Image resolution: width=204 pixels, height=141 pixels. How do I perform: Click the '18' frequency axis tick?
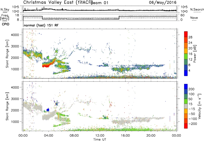tap(17, 15)
